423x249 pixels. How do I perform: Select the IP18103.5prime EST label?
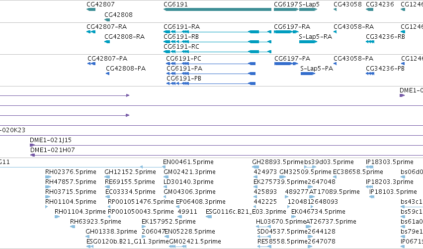point(393,192)
